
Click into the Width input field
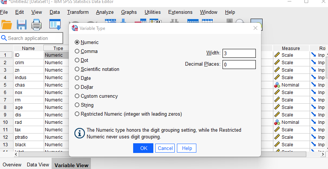pyautogui.click(x=239, y=53)
